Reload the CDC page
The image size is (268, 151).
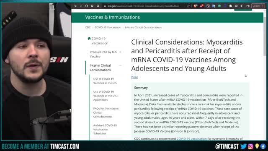(x=87, y=6)
